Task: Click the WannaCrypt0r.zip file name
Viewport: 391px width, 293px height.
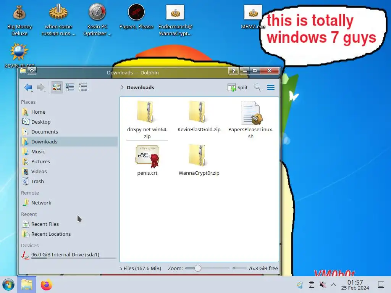Action: pos(199,173)
